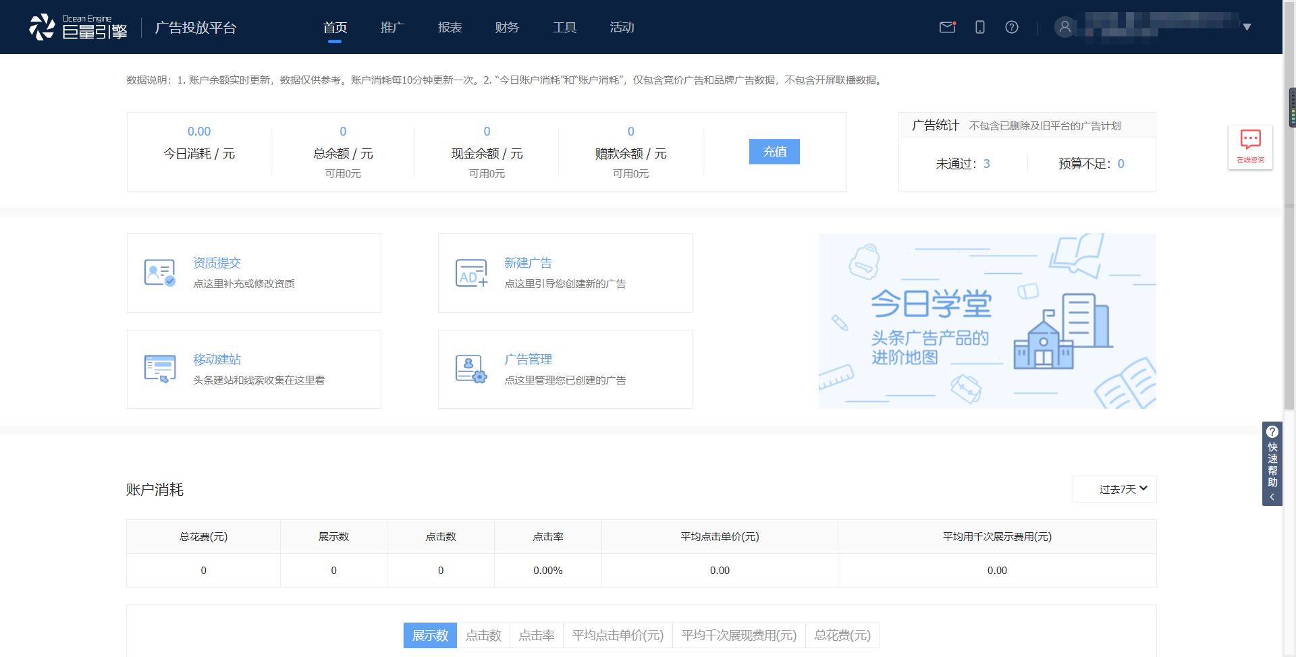The height and width of the screenshot is (657, 1296).
Task: Click the 充值 recharge button
Action: click(x=774, y=152)
